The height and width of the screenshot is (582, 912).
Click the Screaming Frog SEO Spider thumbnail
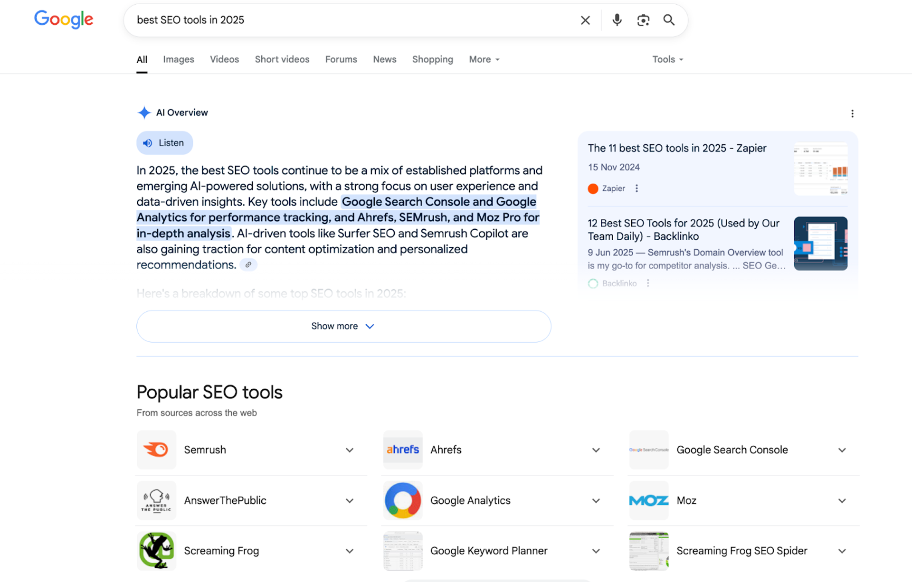coord(649,551)
